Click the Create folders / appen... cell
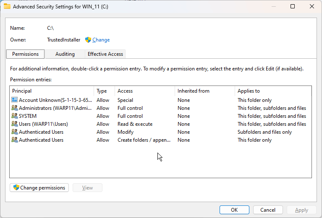The height and width of the screenshot is (218, 322). click(144, 140)
